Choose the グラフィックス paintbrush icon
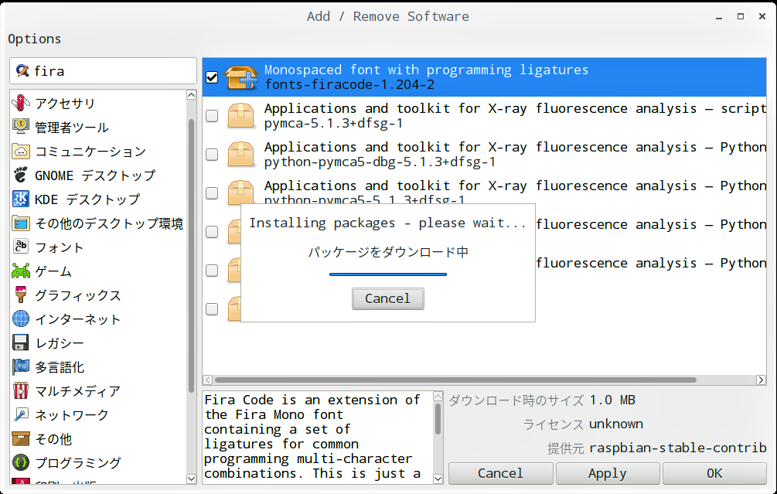Viewport: 777px width, 494px height. (20, 295)
